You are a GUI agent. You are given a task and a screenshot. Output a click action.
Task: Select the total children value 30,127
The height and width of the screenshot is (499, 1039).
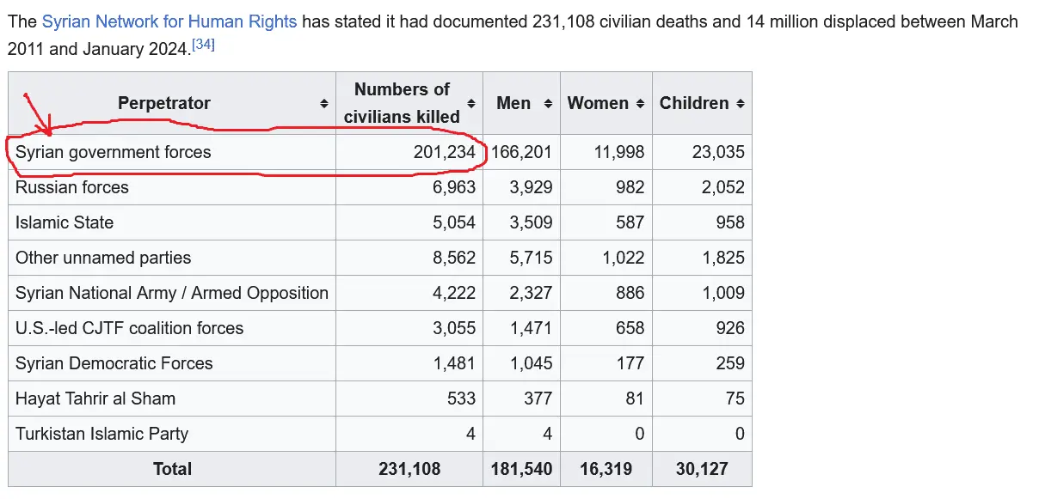coord(702,469)
